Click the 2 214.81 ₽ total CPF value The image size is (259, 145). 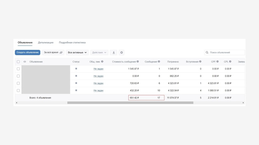pos(213,98)
